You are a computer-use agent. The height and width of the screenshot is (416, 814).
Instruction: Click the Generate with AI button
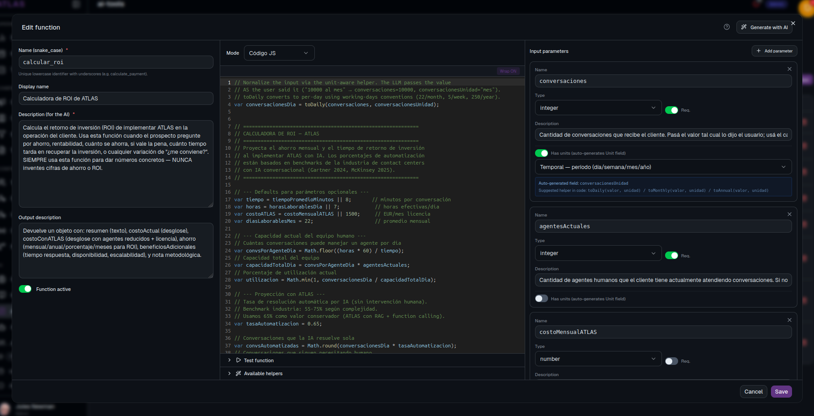tap(764, 27)
